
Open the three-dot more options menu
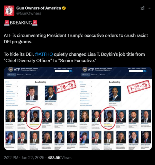click(x=149, y=8)
